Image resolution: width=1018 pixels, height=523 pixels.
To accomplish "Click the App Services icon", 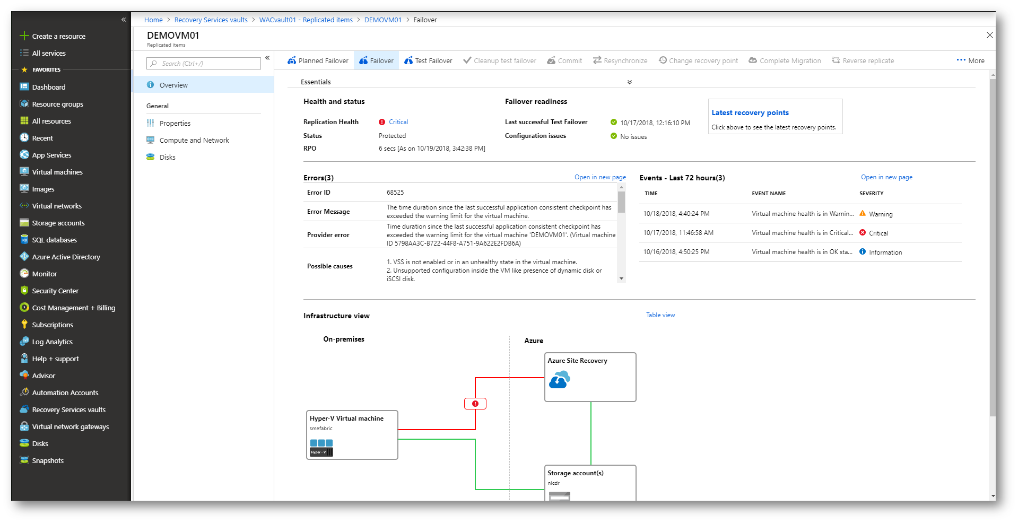I will click(24, 155).
